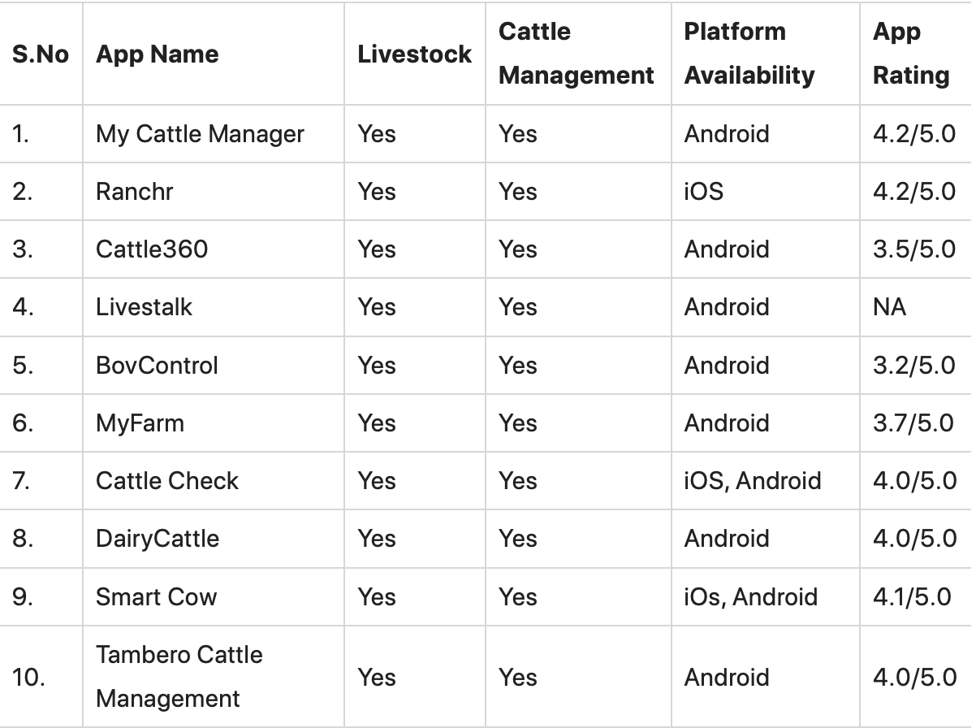Click the App Rating column header
This screenshot has width=976, height=728.
(x=910, y=54)
